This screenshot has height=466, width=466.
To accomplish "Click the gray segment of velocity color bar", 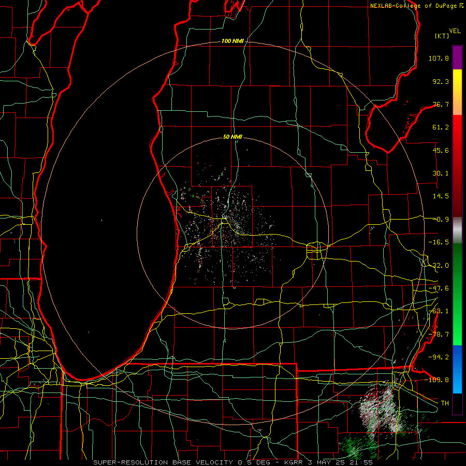I will point(457,230).
